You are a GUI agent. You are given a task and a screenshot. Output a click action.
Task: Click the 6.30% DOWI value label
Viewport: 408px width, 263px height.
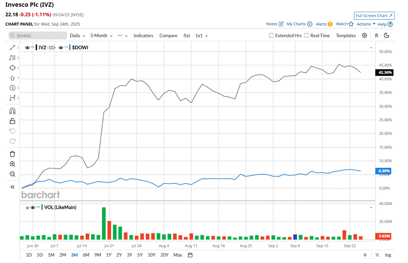pos(383,171)
